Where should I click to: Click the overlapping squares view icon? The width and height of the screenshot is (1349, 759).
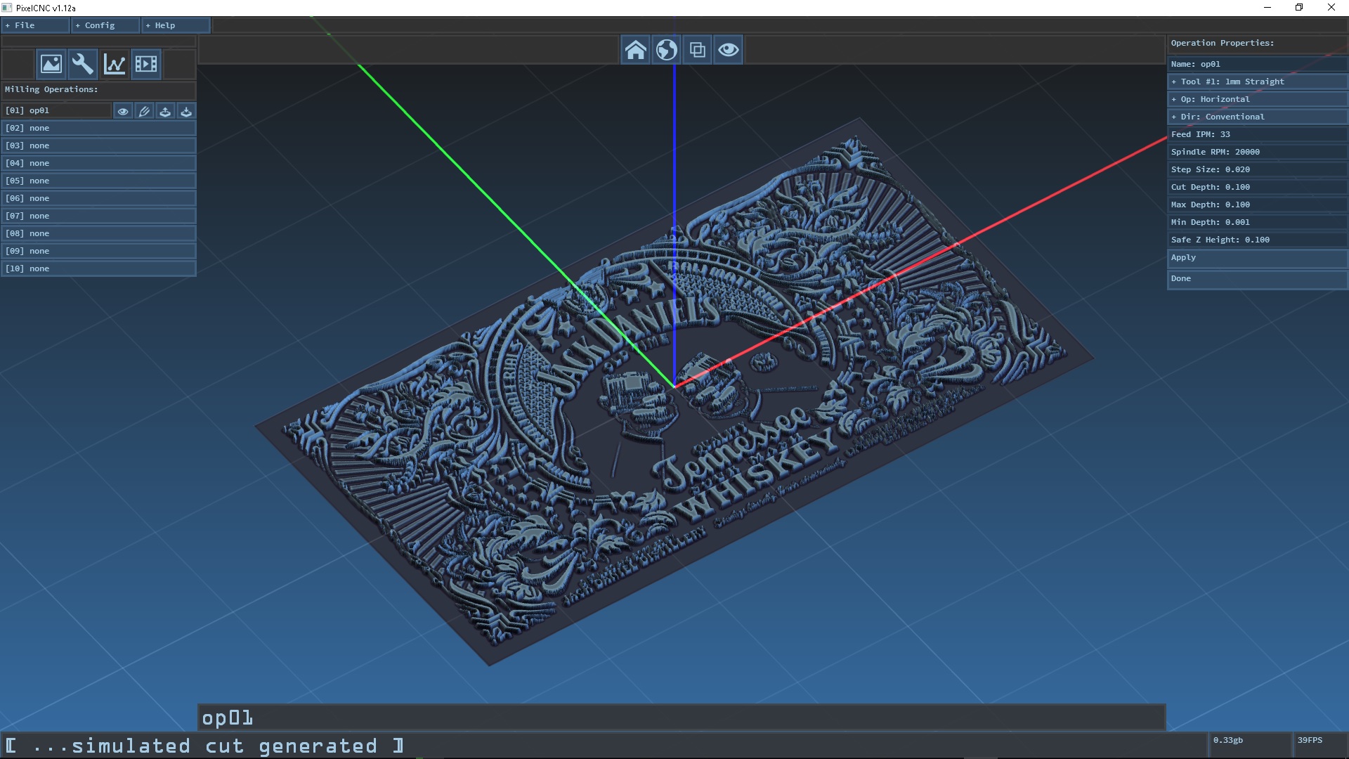697,50
